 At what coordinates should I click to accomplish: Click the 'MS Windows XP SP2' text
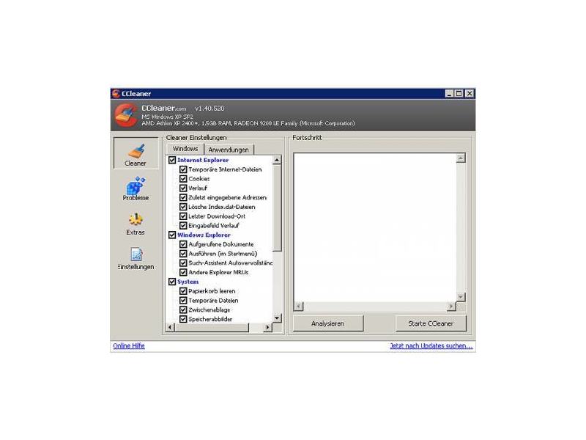point(167,117)
